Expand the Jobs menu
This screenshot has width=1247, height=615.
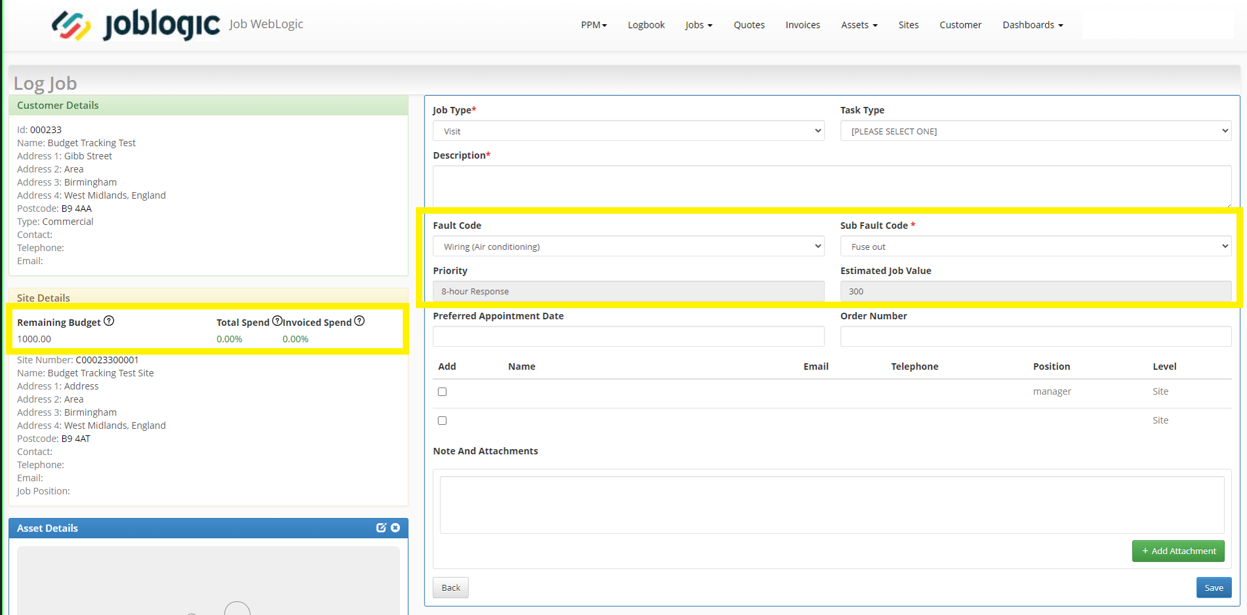click(x=699, y=25)
